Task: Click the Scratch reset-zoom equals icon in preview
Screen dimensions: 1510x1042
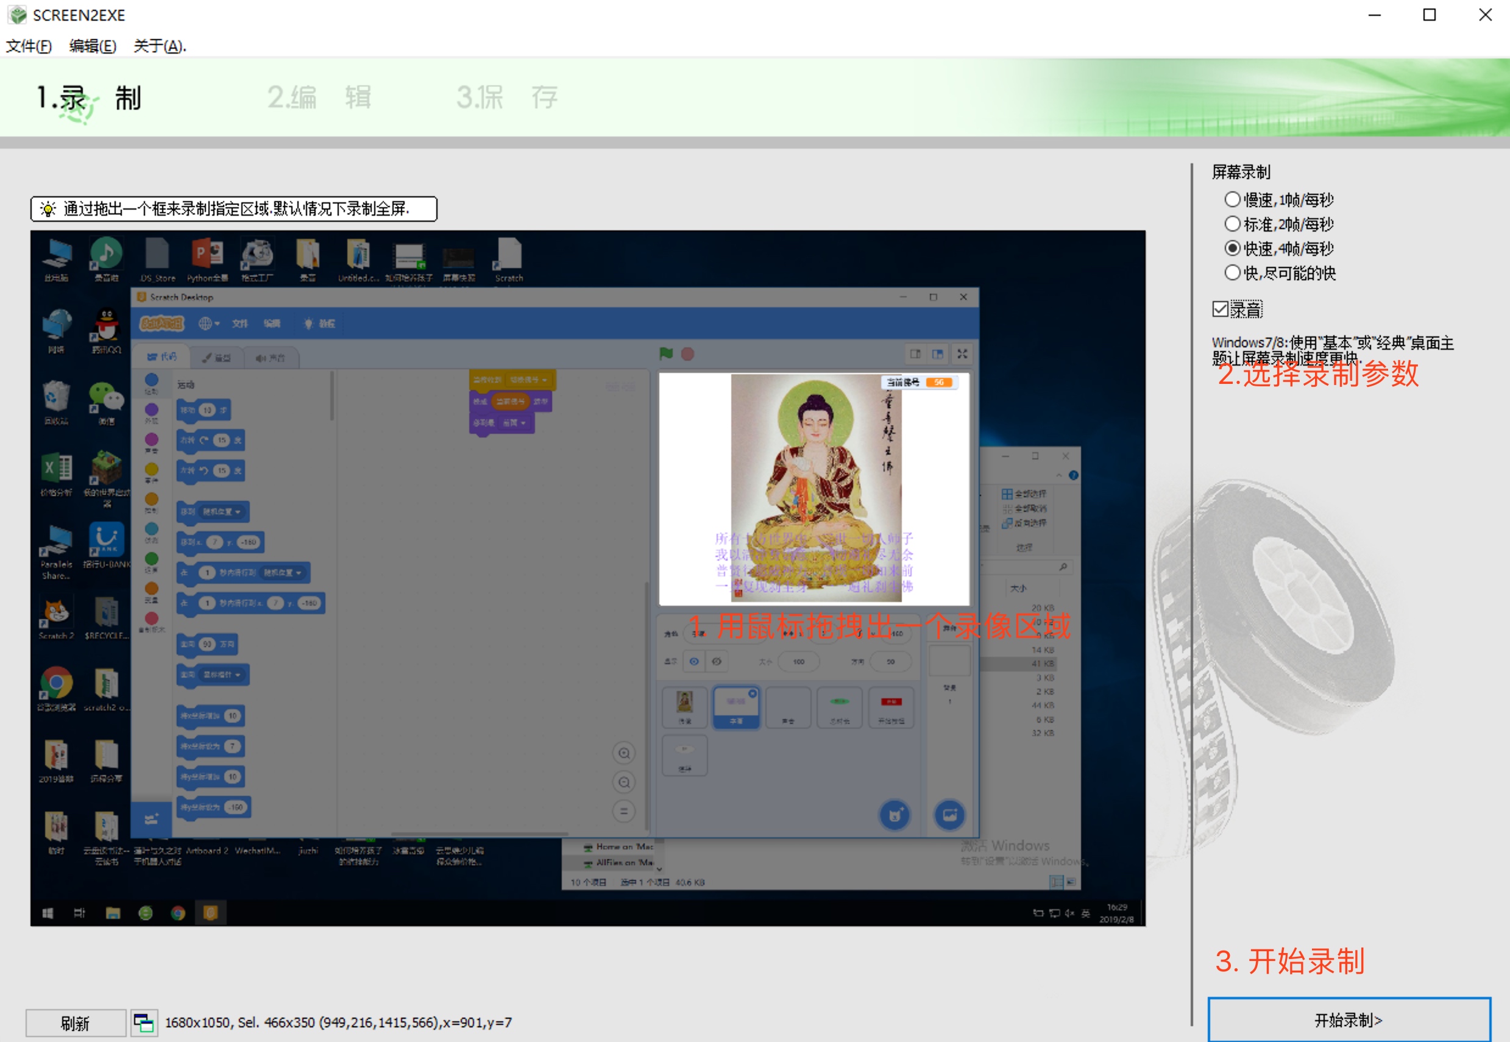Action: [x=624, y=812]
